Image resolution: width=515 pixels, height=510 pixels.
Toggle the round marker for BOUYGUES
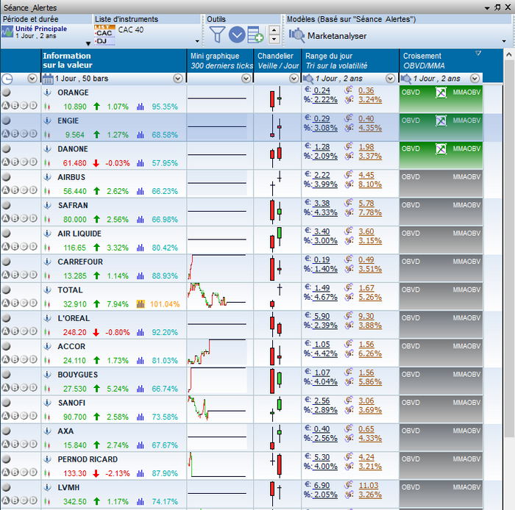click(6, 375)
